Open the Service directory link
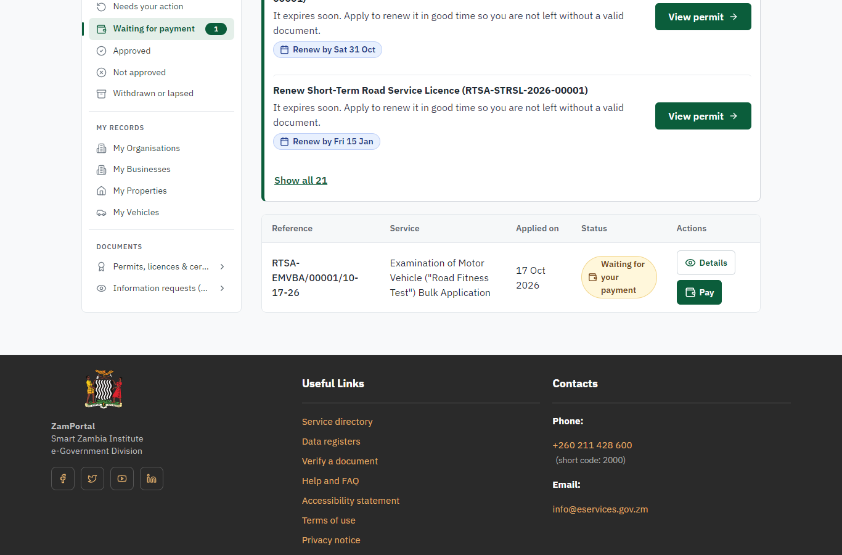This screenshot has width=842, height=555. (337, 422)
